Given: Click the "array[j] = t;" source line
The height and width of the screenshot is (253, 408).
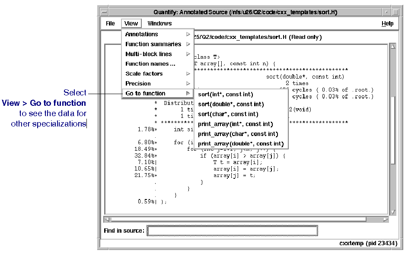Looking at the screenshot, I should coord(234,176).
